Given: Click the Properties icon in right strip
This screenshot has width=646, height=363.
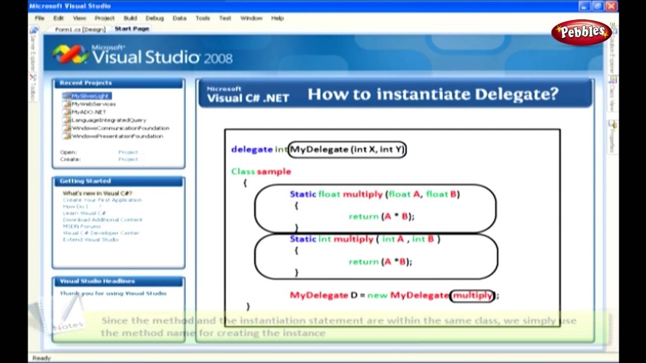Looking at the screenshot, I should tap(613, 124).
